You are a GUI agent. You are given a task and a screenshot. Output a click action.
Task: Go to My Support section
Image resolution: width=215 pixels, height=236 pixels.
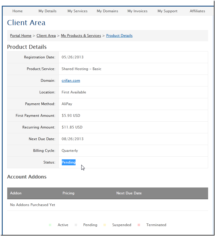(167, 11)
